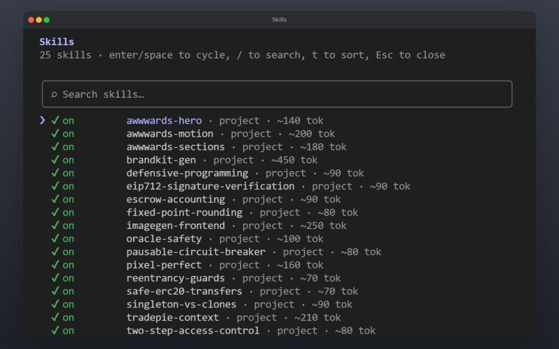Screen dimensions: 559x349
Task: Select the tradepie-context skill name
Action: click(x=172, y=317)
